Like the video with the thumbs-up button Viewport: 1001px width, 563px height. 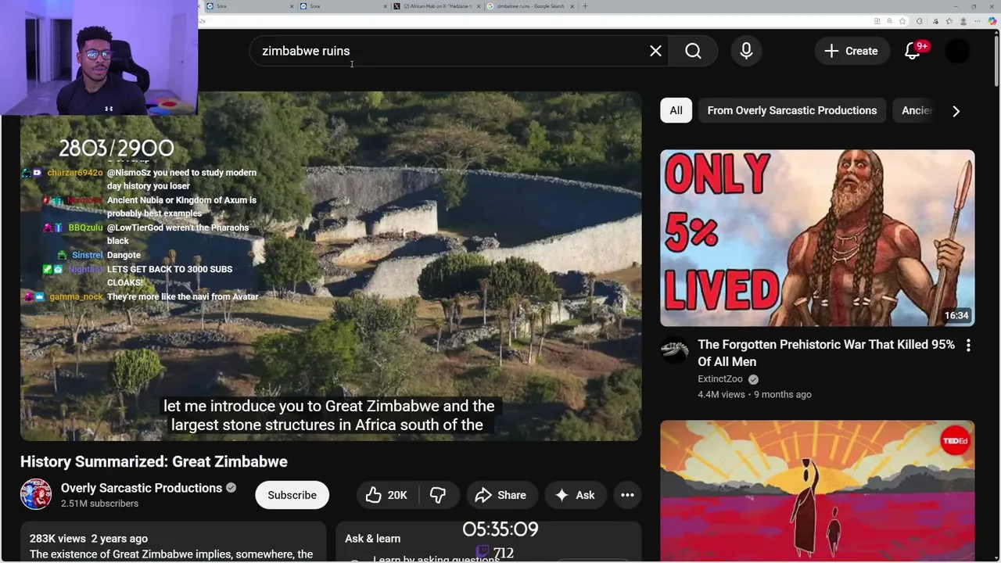coord(387,495)
